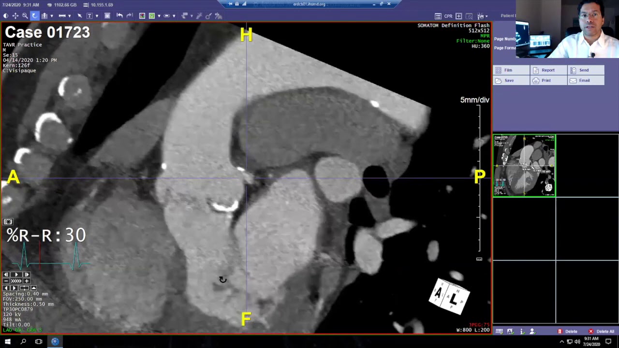Image resolution: width=619 pixels, height=348 pixels.
Task: Click the orientation cube
Action: pos(449,296)
